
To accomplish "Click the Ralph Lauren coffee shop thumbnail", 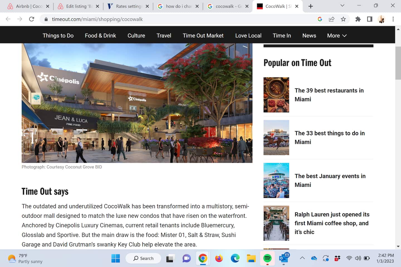I will point(276,223).
